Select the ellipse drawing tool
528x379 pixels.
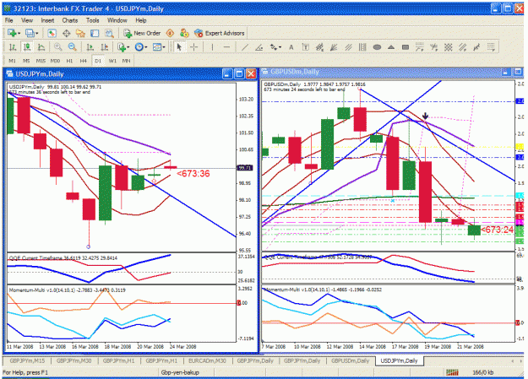tap(377, 47)
